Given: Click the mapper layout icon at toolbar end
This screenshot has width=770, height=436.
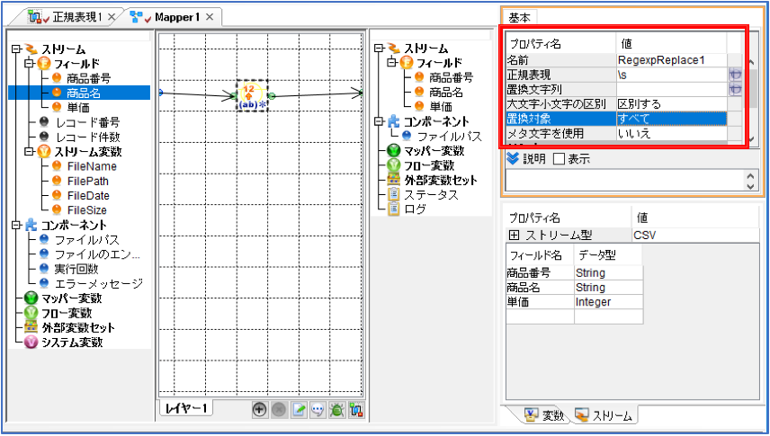Looking at the screenshot, I should coord(356,410).
